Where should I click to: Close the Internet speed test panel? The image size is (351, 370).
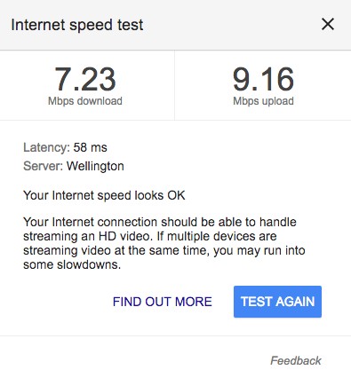point(328,24)
